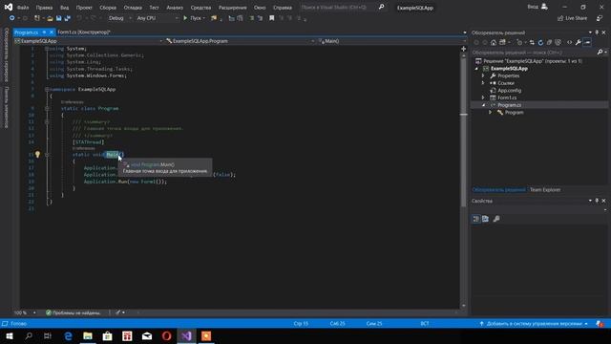Click the View Code icon in Solution Explorer

(569, 42)
